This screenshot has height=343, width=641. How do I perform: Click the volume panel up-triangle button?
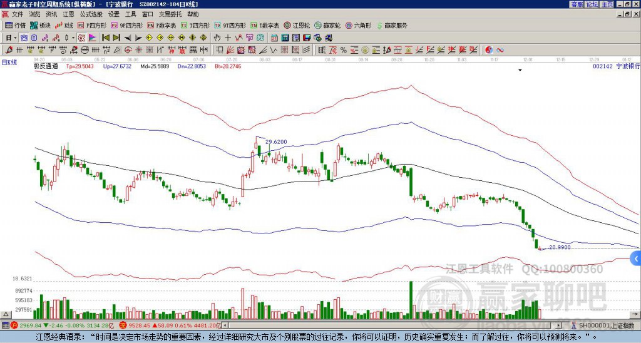[x=6, y=314]
